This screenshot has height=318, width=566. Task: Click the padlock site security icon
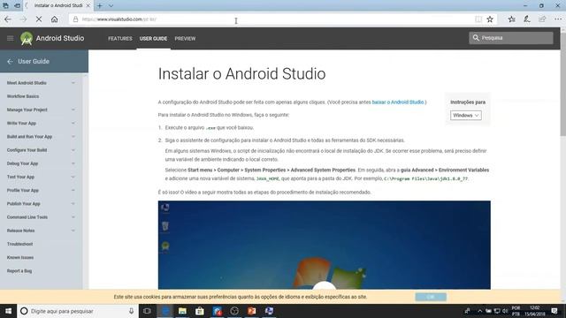point(75,19)
